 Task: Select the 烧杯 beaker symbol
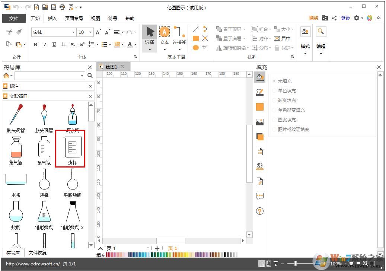[x=73, y=148]
